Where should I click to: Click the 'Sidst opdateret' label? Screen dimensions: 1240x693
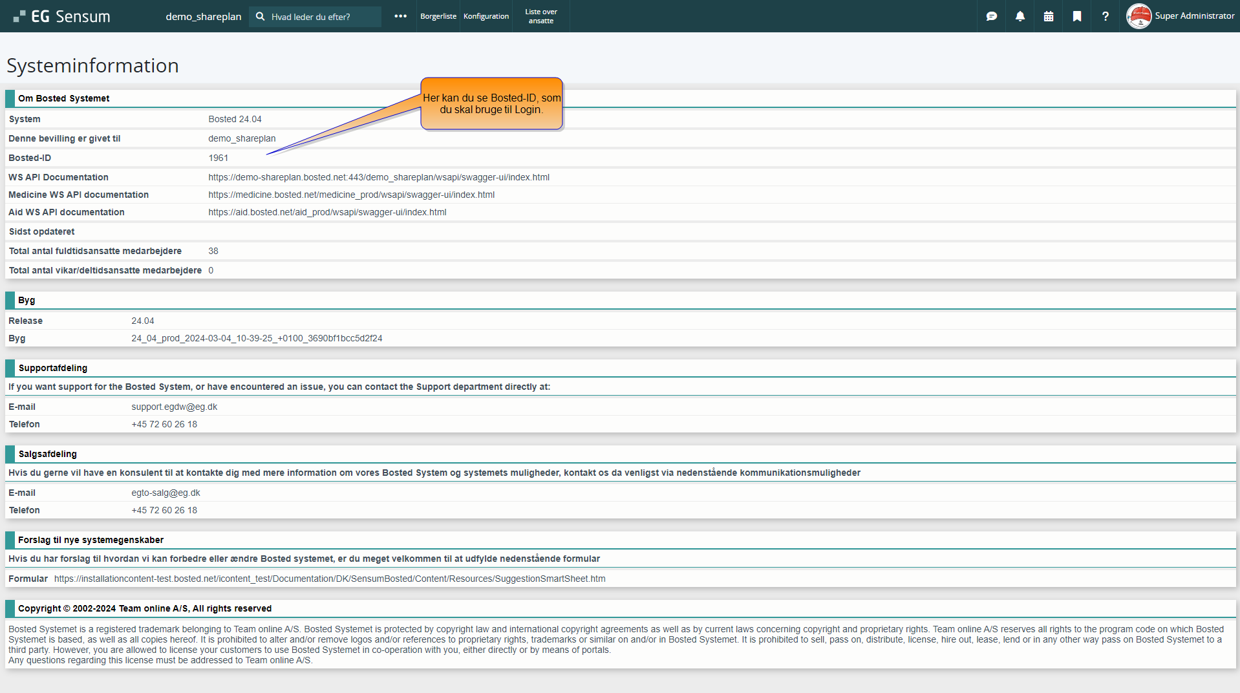pos(41,231)
